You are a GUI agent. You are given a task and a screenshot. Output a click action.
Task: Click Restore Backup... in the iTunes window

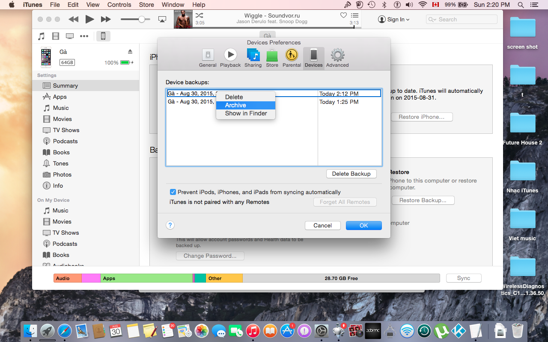pyautogui.click(x=423, y=200)
